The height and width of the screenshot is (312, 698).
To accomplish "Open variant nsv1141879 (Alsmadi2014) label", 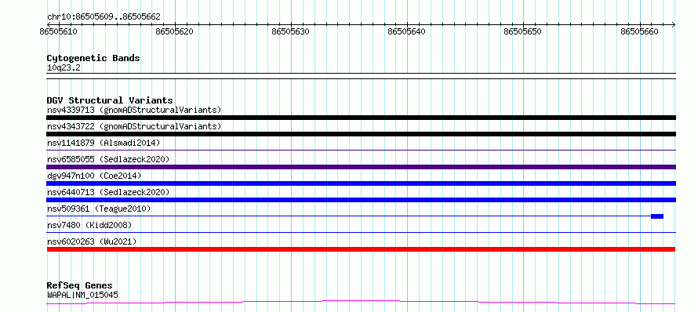I will pos(104,143).
